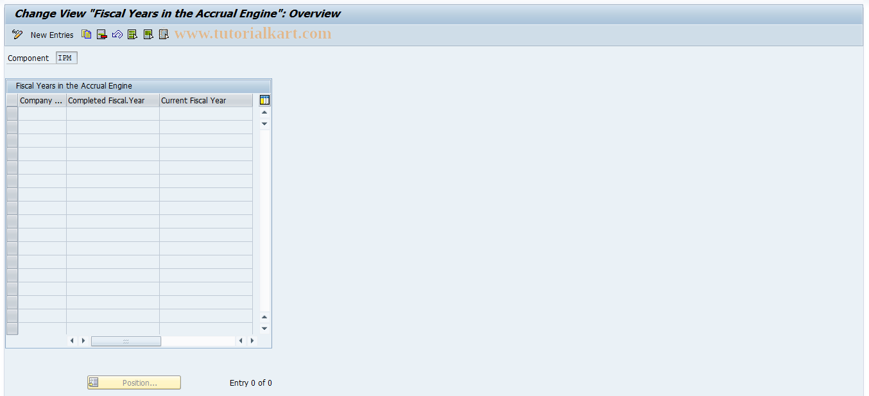Click the Position... button

click(x=134, y=383)
